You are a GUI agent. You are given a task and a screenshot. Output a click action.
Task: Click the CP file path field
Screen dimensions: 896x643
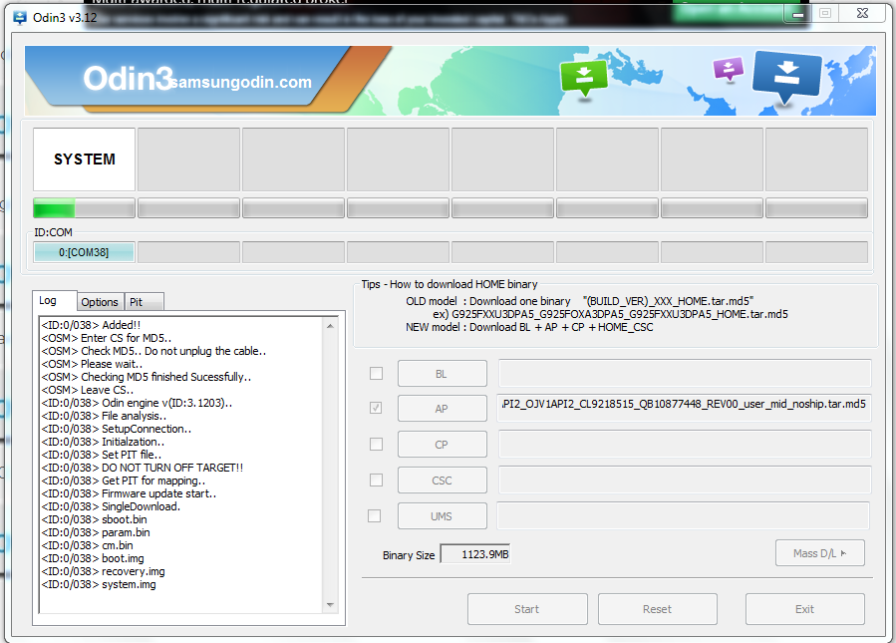tap(685, 444)
